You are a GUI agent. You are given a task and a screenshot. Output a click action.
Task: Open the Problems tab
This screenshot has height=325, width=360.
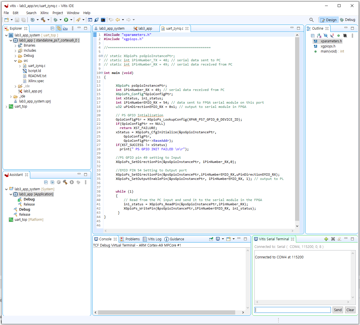click(130, 239)
